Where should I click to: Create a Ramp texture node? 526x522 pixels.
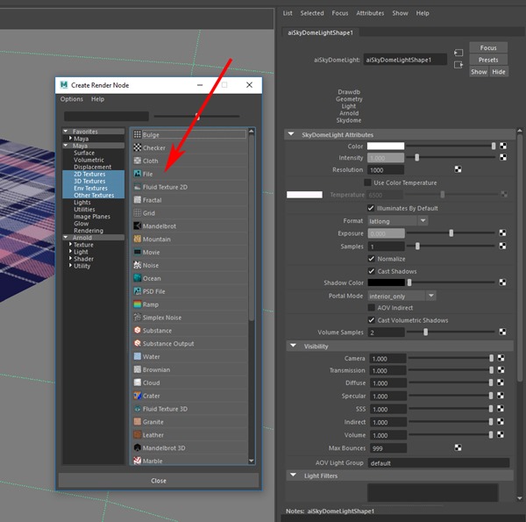pos(189,304)
